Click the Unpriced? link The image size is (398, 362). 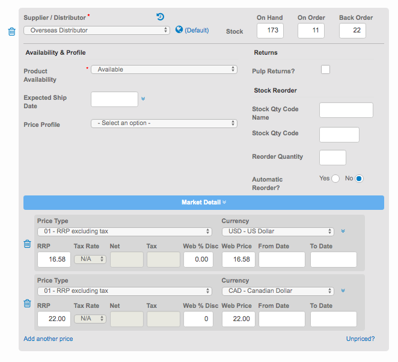(x=360, y=339)
